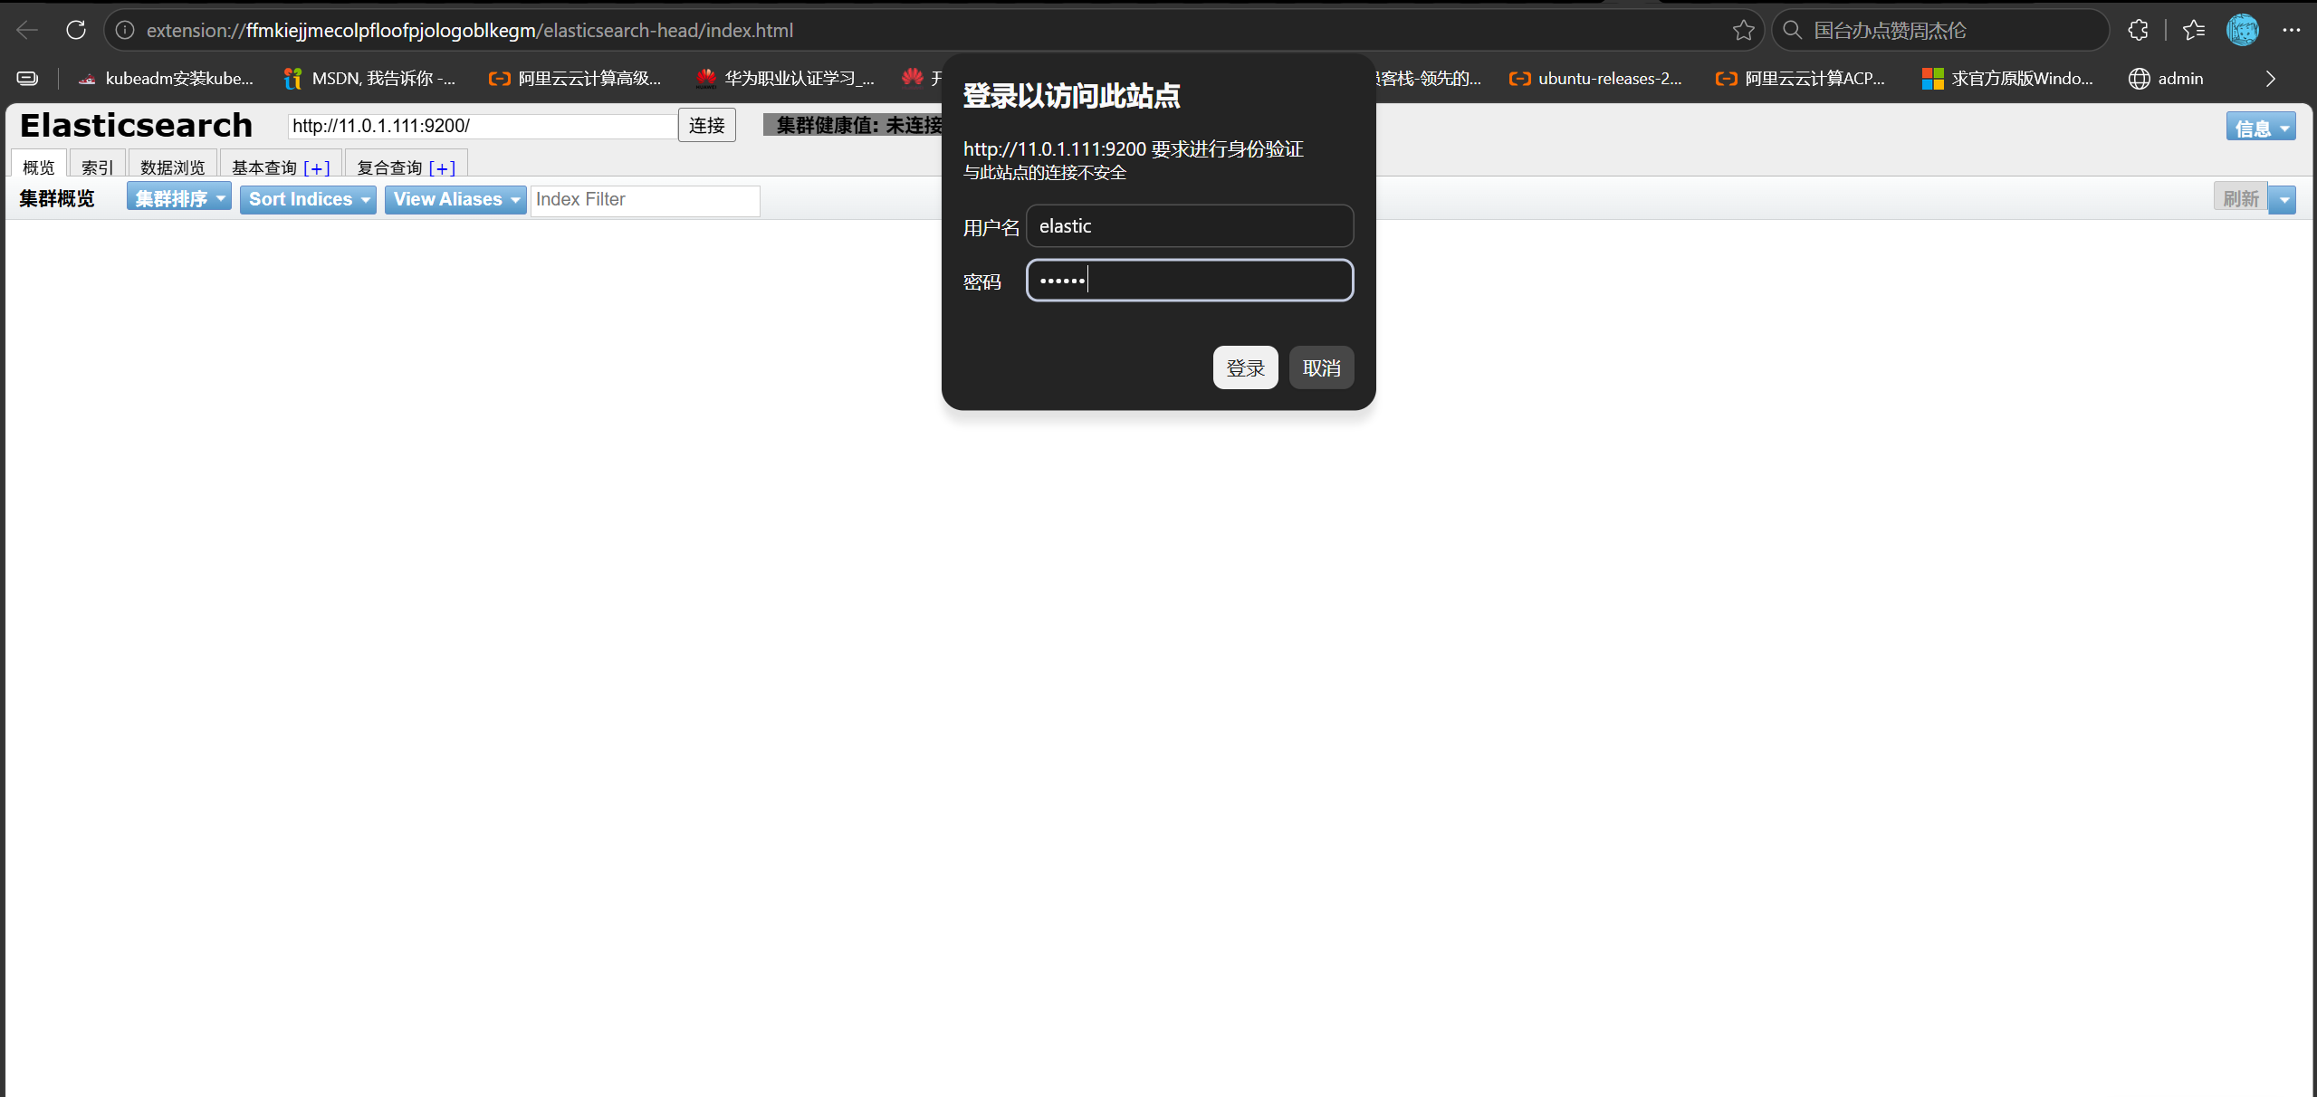Click the 取消 cancel button

pos(1321,367)
